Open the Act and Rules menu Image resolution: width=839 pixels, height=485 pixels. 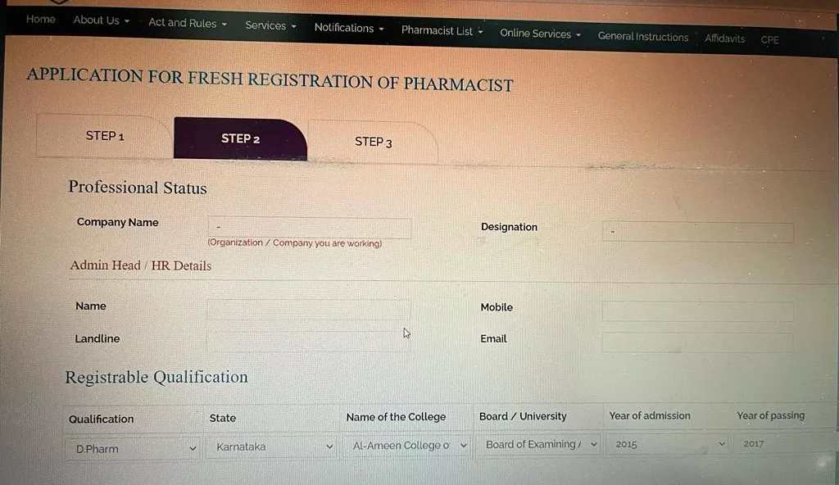click(x=188, y=23)
